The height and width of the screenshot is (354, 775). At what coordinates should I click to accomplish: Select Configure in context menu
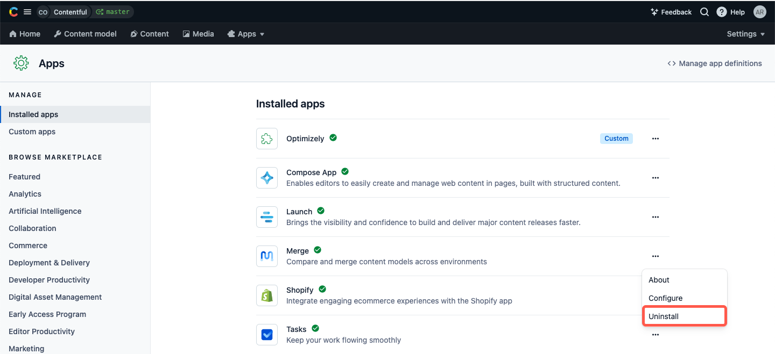pyautogui.click(x=685, y=298)
